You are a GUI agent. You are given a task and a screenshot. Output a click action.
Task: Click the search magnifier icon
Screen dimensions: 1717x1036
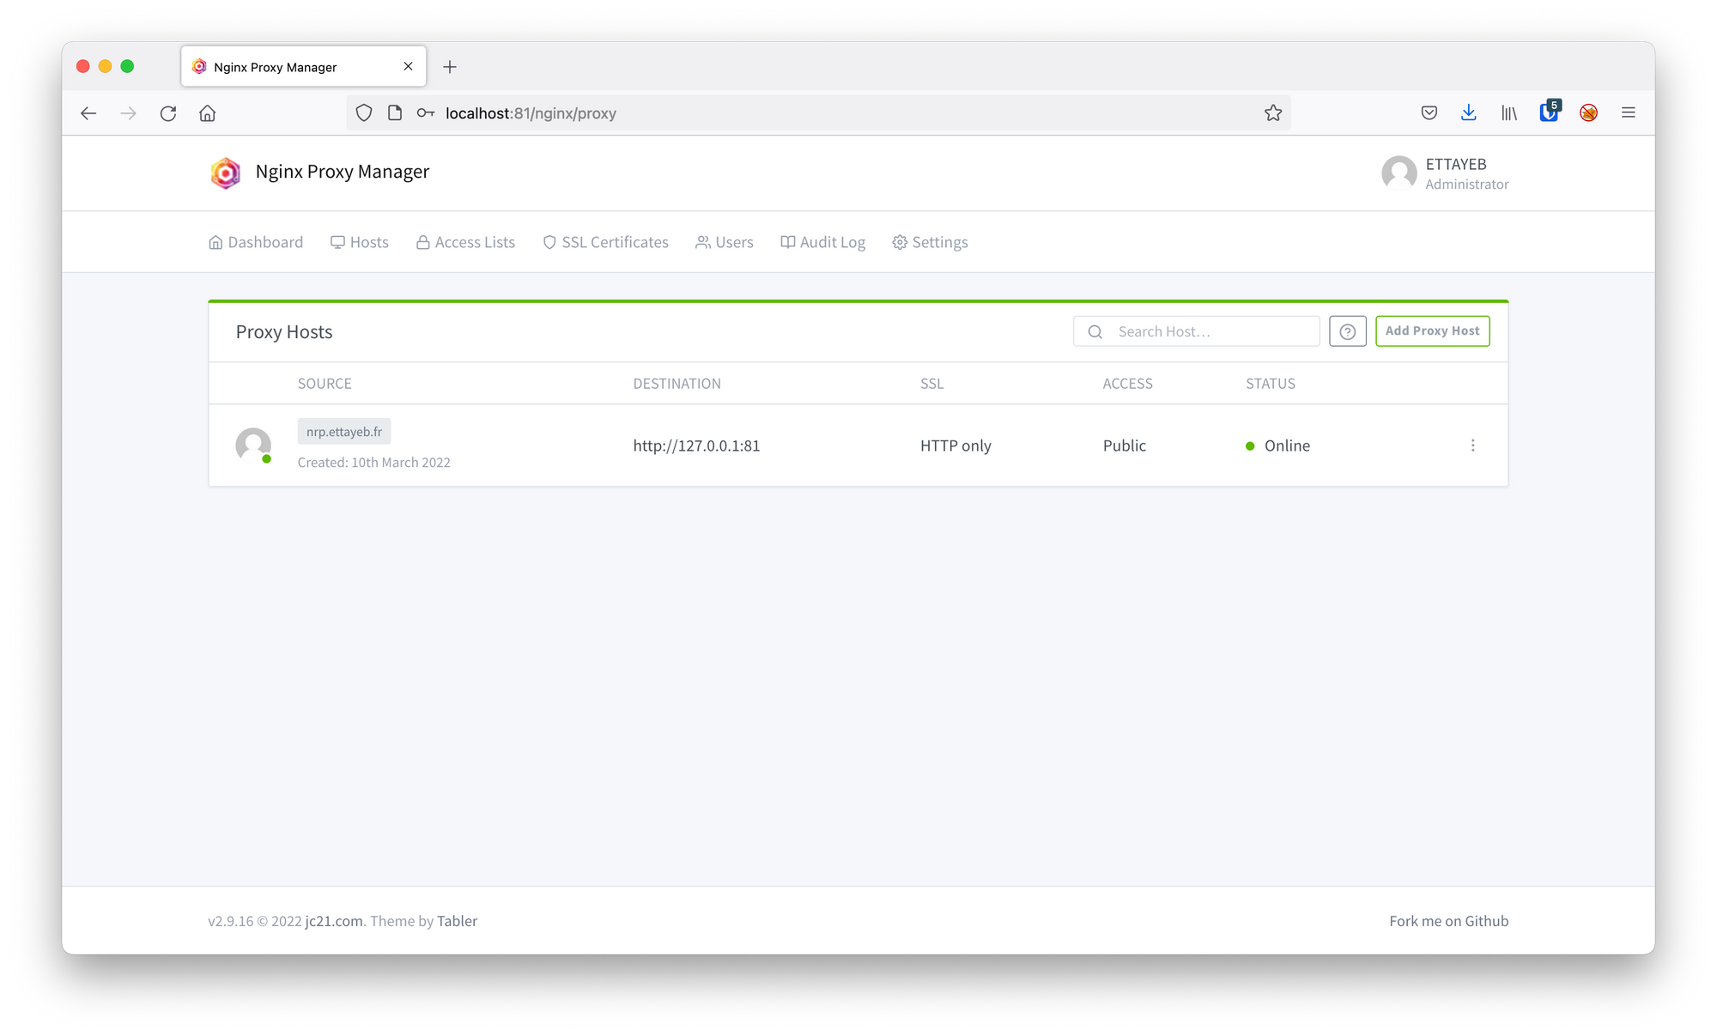[x=1095, y=331]
